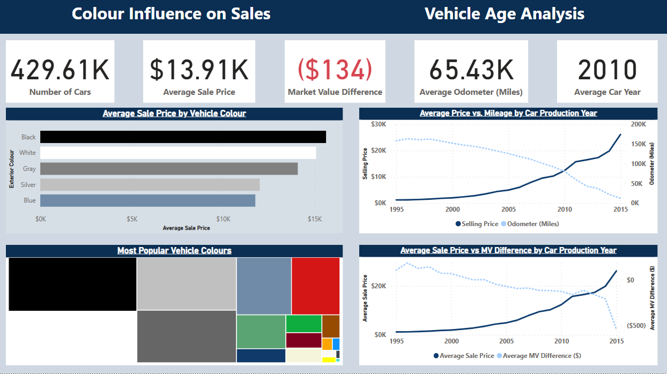The height and width of the screenshot is (374, 667).
Task: Click the Black bar in the colour chart
Action: click(183, 137)
